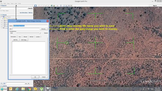This screenshot has width=162, height=91.
Task: Collapse the Search panel
Action: 1,6
